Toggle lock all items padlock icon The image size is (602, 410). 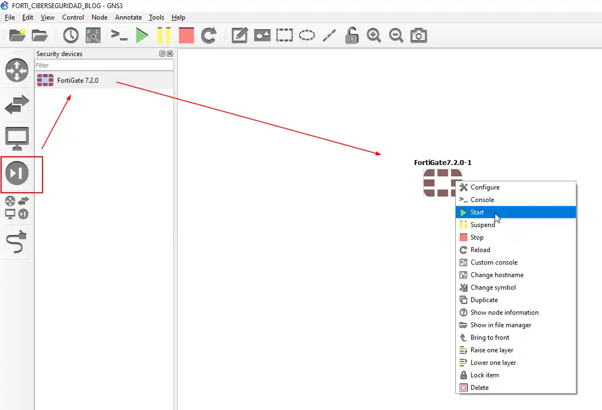(352, 35)
